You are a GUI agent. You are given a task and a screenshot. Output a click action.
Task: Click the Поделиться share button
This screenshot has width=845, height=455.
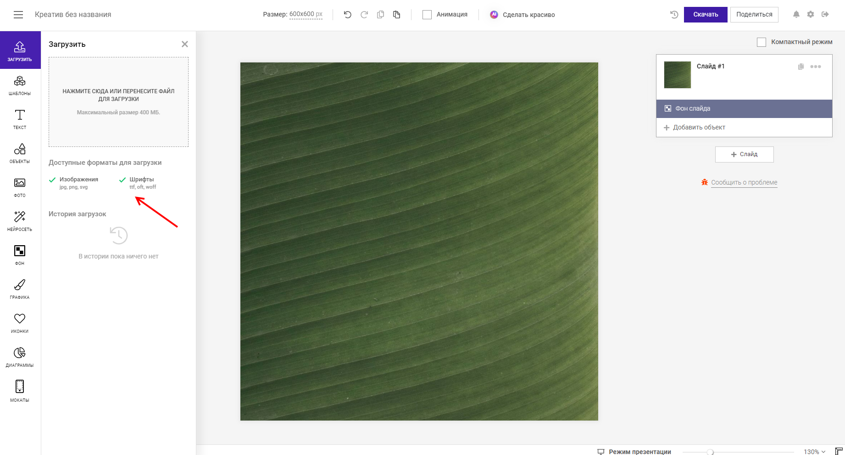click(754, 15)
